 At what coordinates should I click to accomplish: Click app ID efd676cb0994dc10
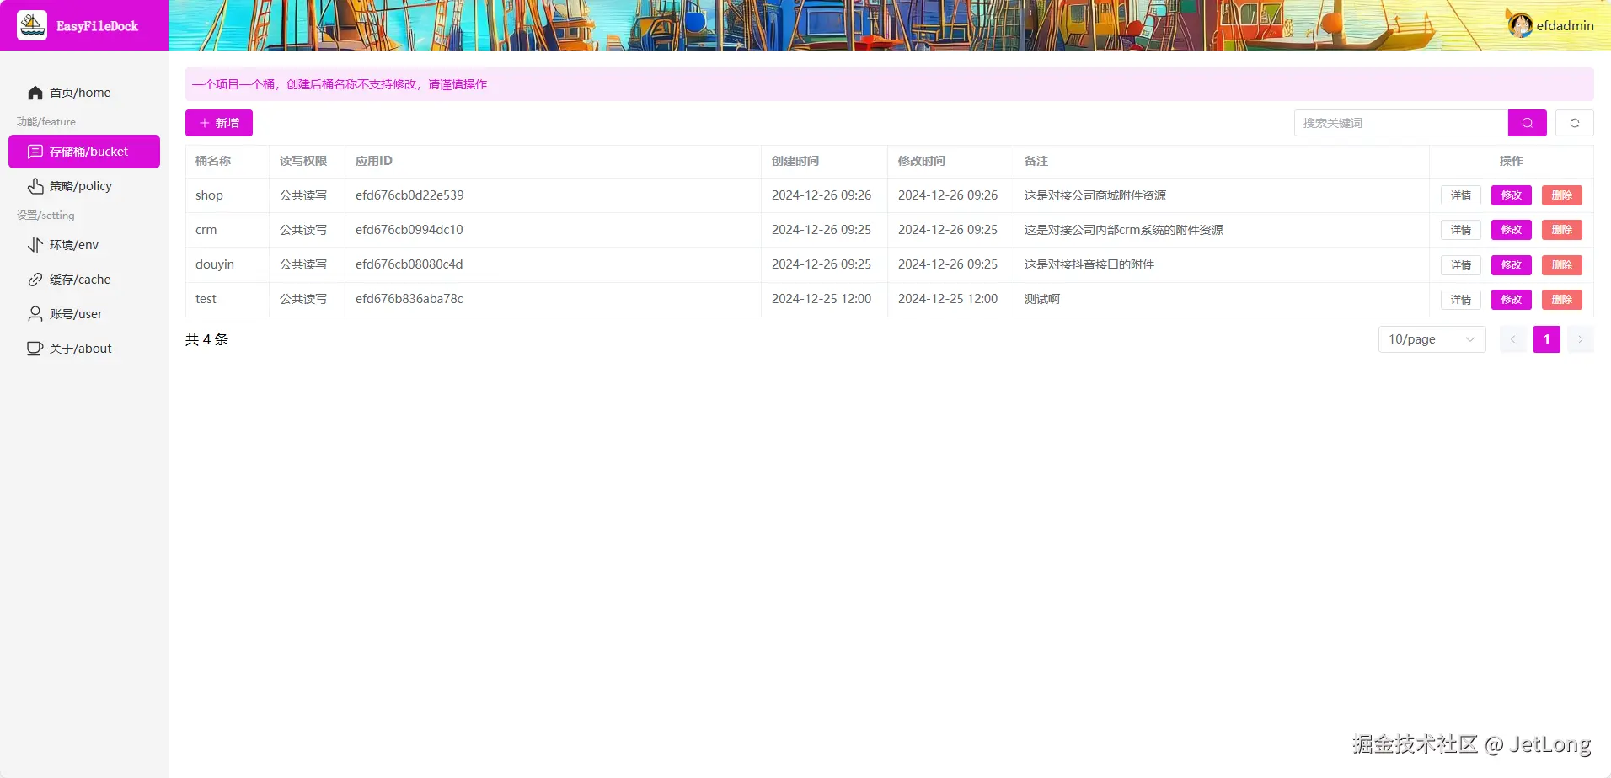pos(409,230)
